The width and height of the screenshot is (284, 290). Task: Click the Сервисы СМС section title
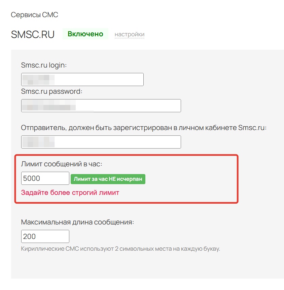(34, 15)
